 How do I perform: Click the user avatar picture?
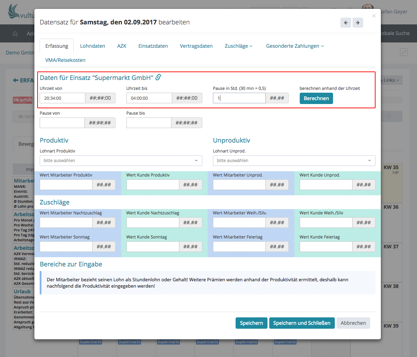click(x=367, y=9)
